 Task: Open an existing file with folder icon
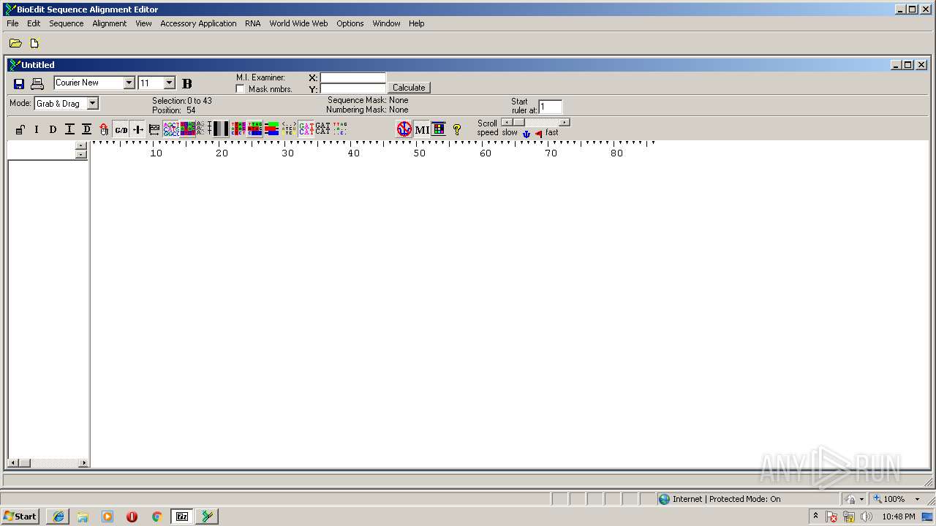point(15,43)
